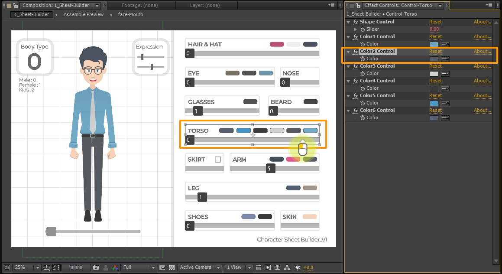Open the Active Camera view dropdown
Image resolution: width=502 pixels, height=274 pixels.
[200, 267]
